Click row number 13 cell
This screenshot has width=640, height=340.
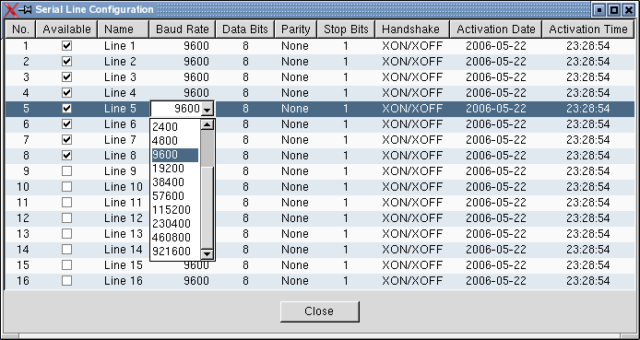(20, 234)
